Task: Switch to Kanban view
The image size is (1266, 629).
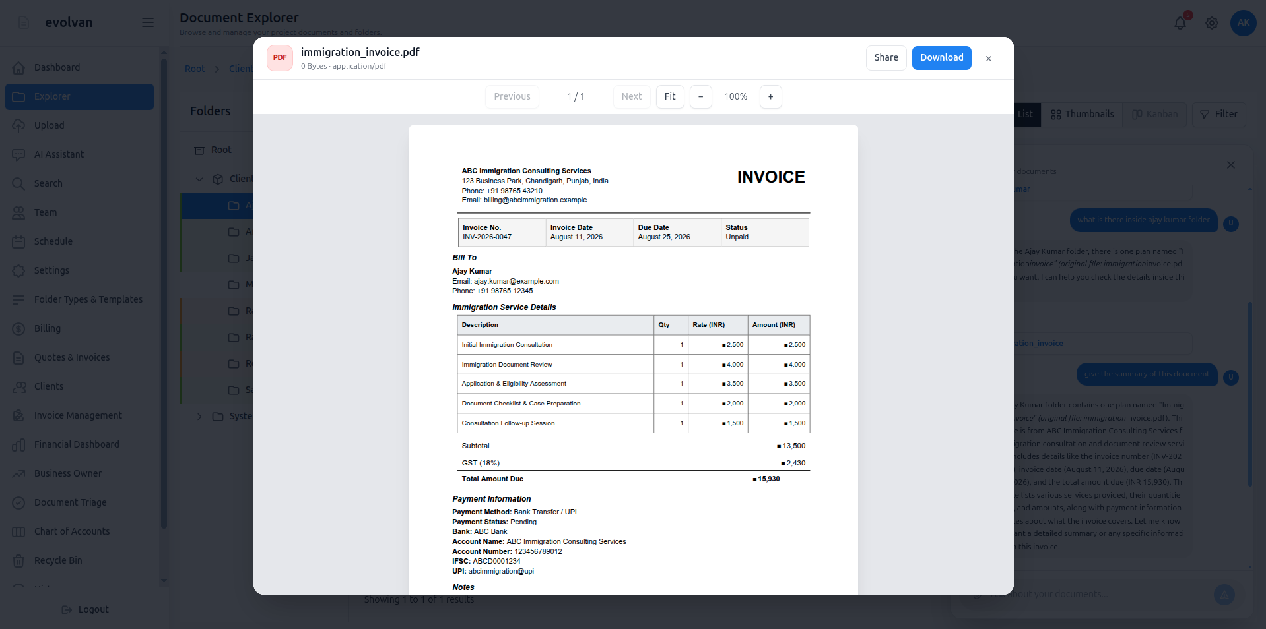Action: point(1155,115)
